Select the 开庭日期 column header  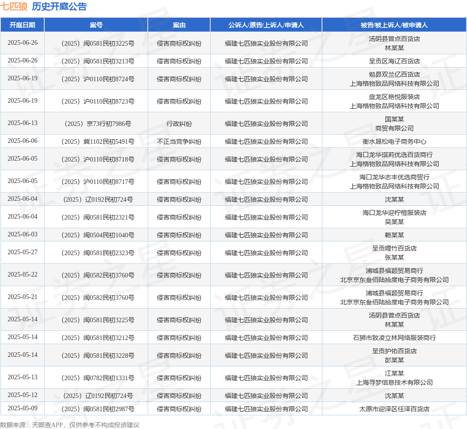click(22, 25)
